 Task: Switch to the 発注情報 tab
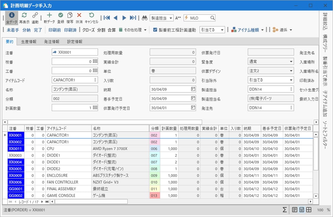(x=52, y=42)
